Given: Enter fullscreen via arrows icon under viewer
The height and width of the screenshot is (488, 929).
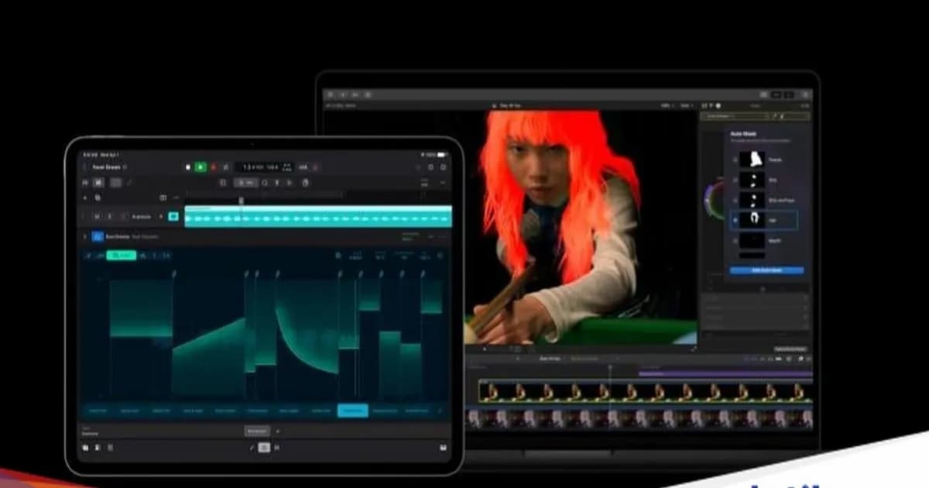Looking at the screenshot, I should pos(693,349).
